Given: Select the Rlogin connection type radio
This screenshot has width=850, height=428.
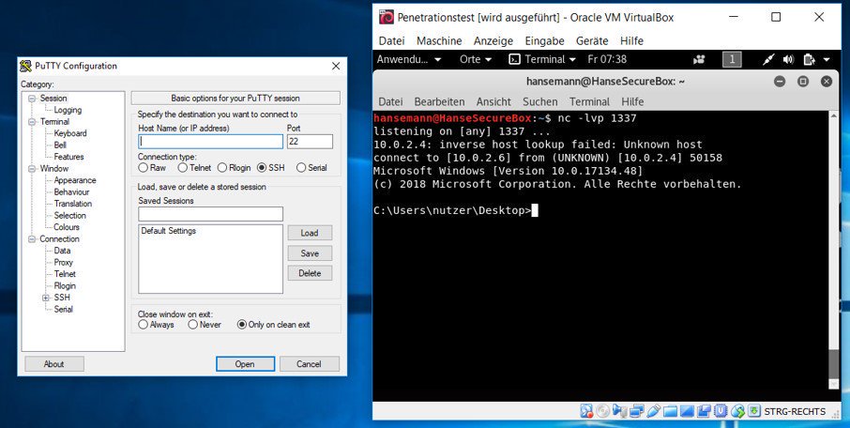Looking at the screenshot, I should click(222, 168).
